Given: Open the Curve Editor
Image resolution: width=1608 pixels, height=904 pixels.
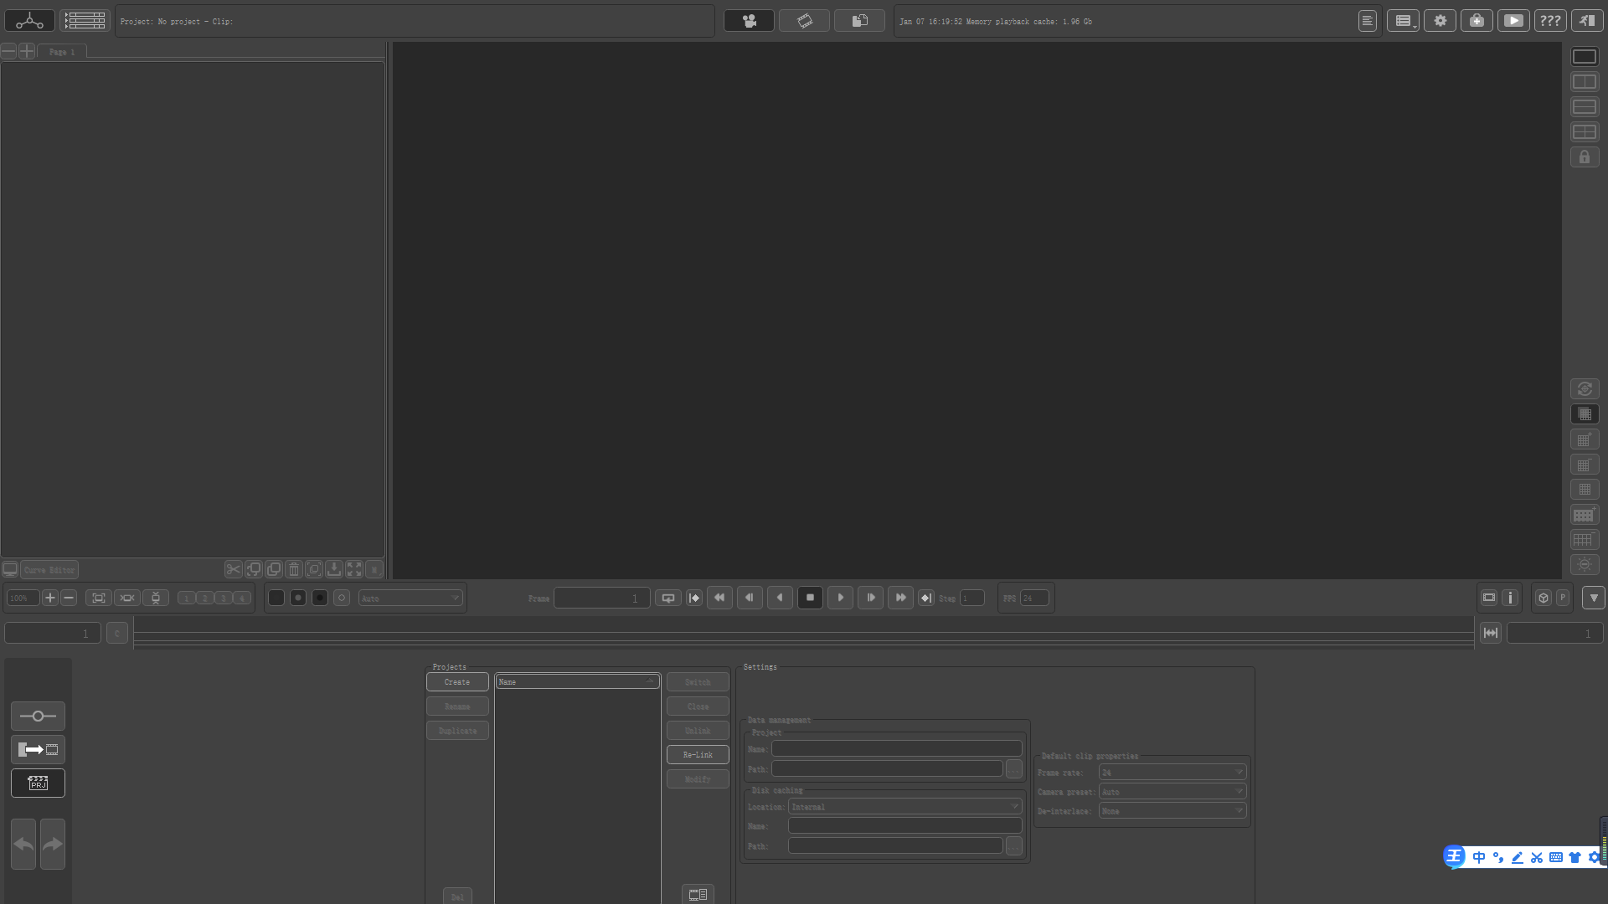Looking at the screenshot, I should click(49, 570).
